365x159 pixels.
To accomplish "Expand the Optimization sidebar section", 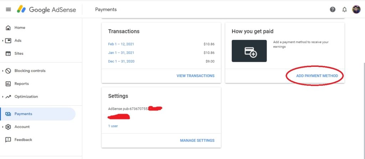I will pos(3,97).
